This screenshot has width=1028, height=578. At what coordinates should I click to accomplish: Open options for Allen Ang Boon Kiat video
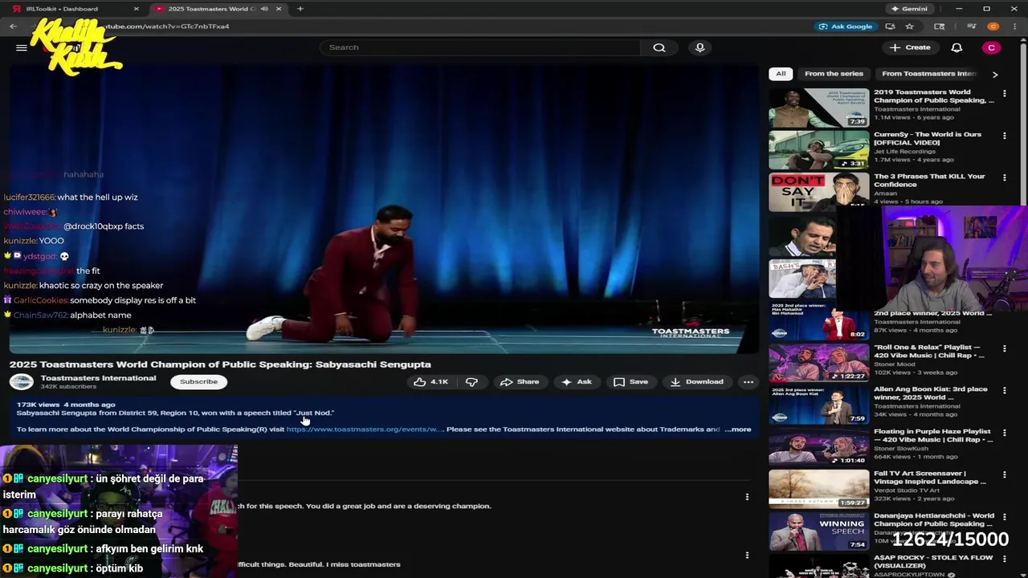point(1004,389)
